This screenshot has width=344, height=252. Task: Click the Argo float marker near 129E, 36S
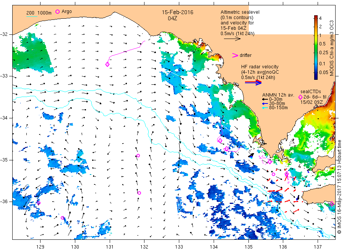[x=39, y=203]
